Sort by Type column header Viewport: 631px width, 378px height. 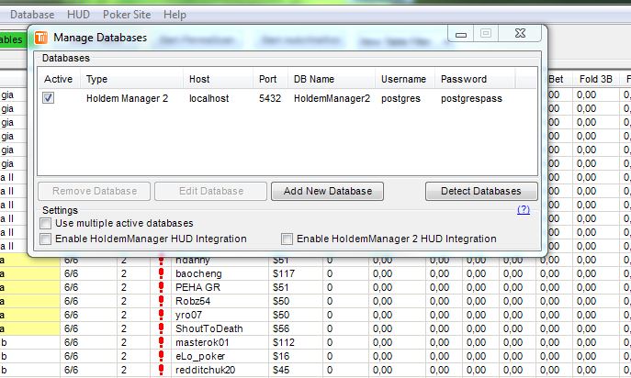pos(131,79)
